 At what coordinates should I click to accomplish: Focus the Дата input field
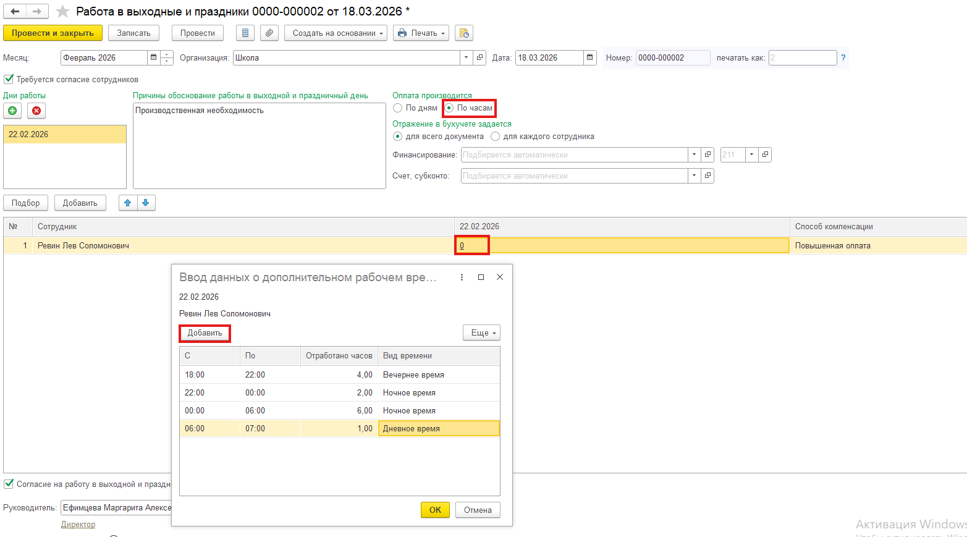coord(549,57)
